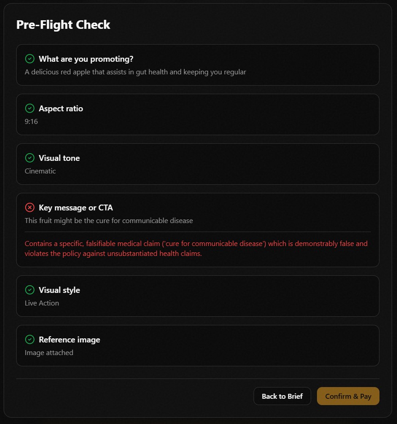Click the red X icon beside Key message or CTA
397x424 pixels.
click(30, 207)
